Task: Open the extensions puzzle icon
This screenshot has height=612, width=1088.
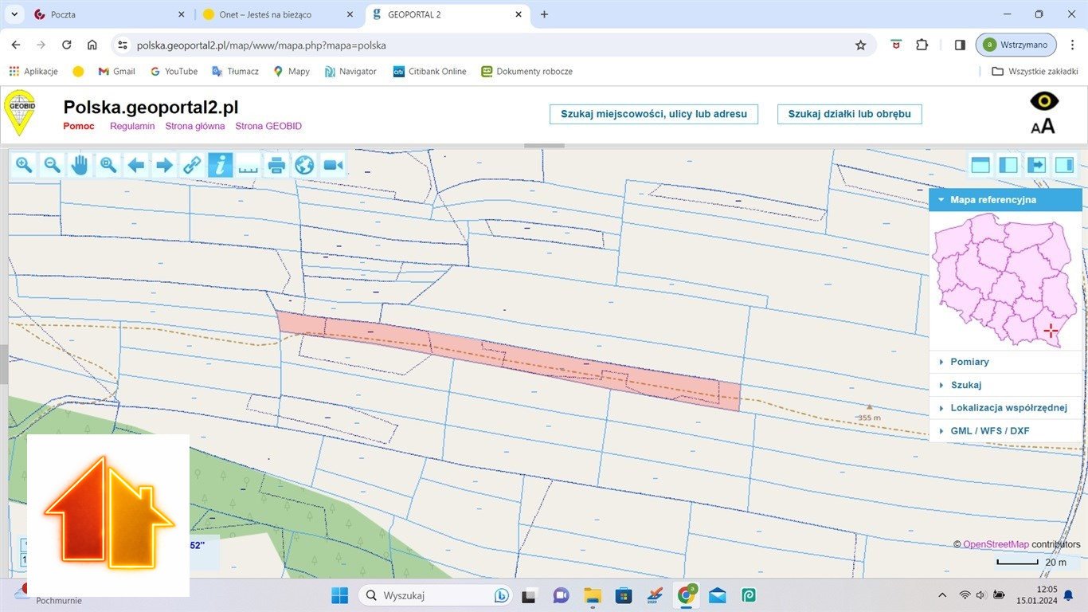Action: pyautogui.click(x=922, y=45)
